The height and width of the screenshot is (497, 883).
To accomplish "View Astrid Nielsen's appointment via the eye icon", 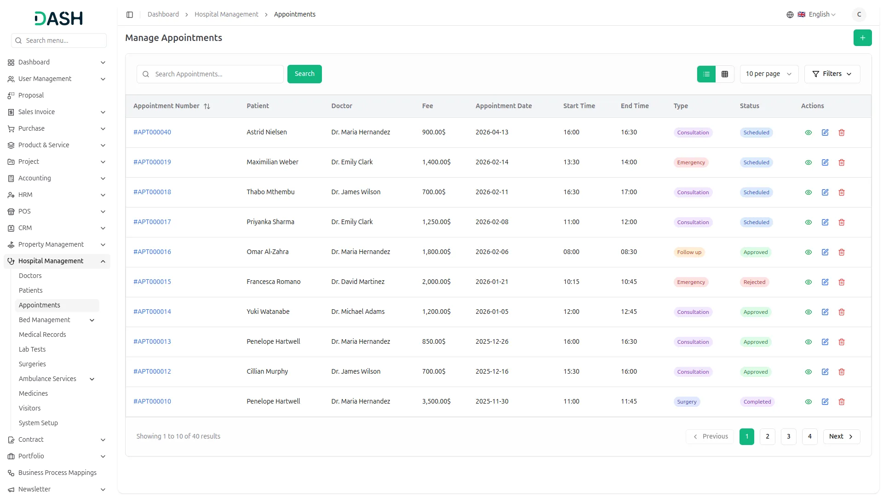I will point(808,133).
